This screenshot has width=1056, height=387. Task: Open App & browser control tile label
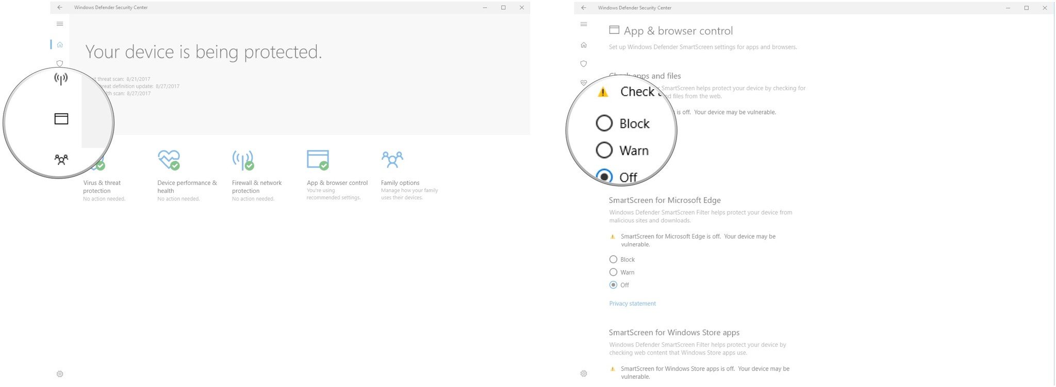pos(337,183)
